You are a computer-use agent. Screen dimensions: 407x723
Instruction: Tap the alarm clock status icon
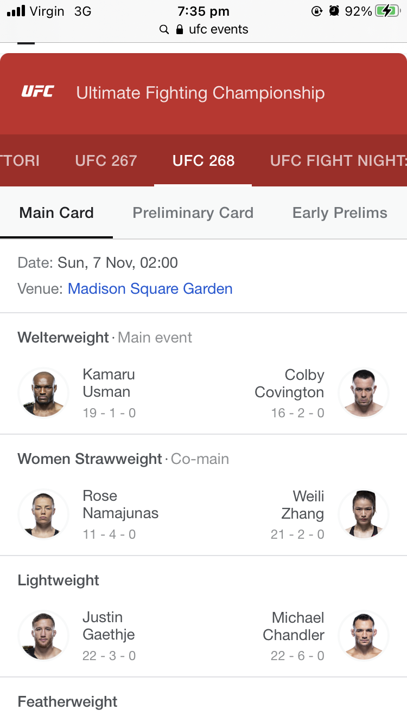334,11
